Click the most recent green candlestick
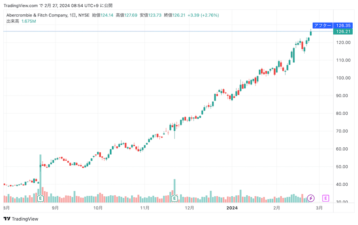The image size is (358, 225). 311,33
